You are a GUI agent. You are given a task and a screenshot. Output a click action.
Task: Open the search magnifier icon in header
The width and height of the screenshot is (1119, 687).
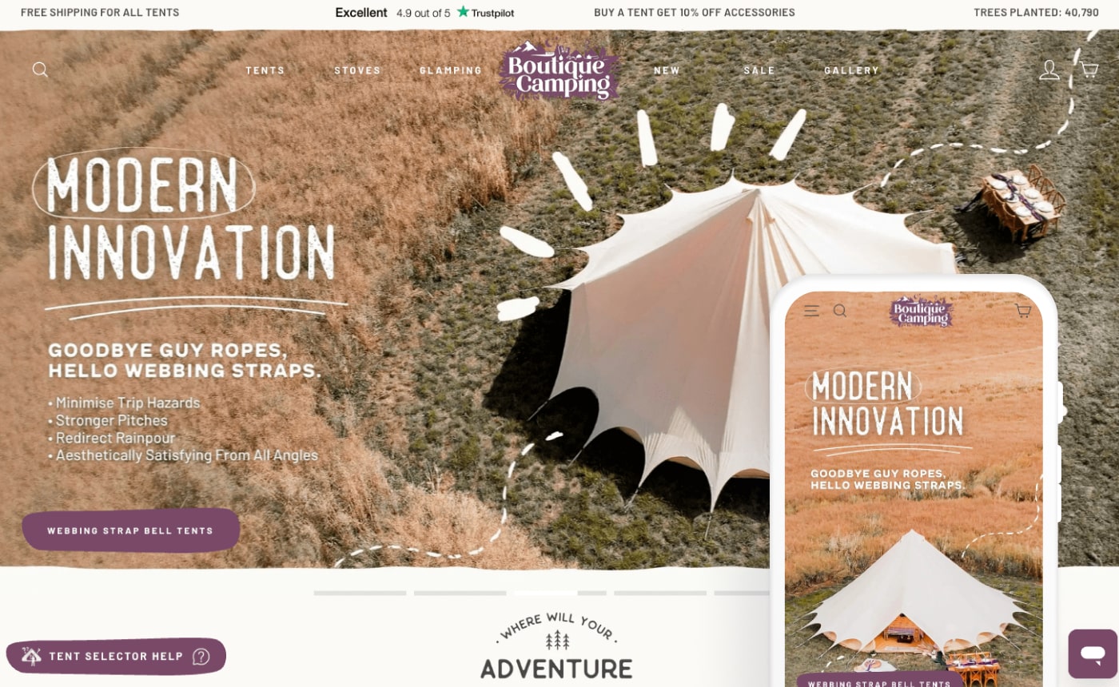click(x=40, y=70)
